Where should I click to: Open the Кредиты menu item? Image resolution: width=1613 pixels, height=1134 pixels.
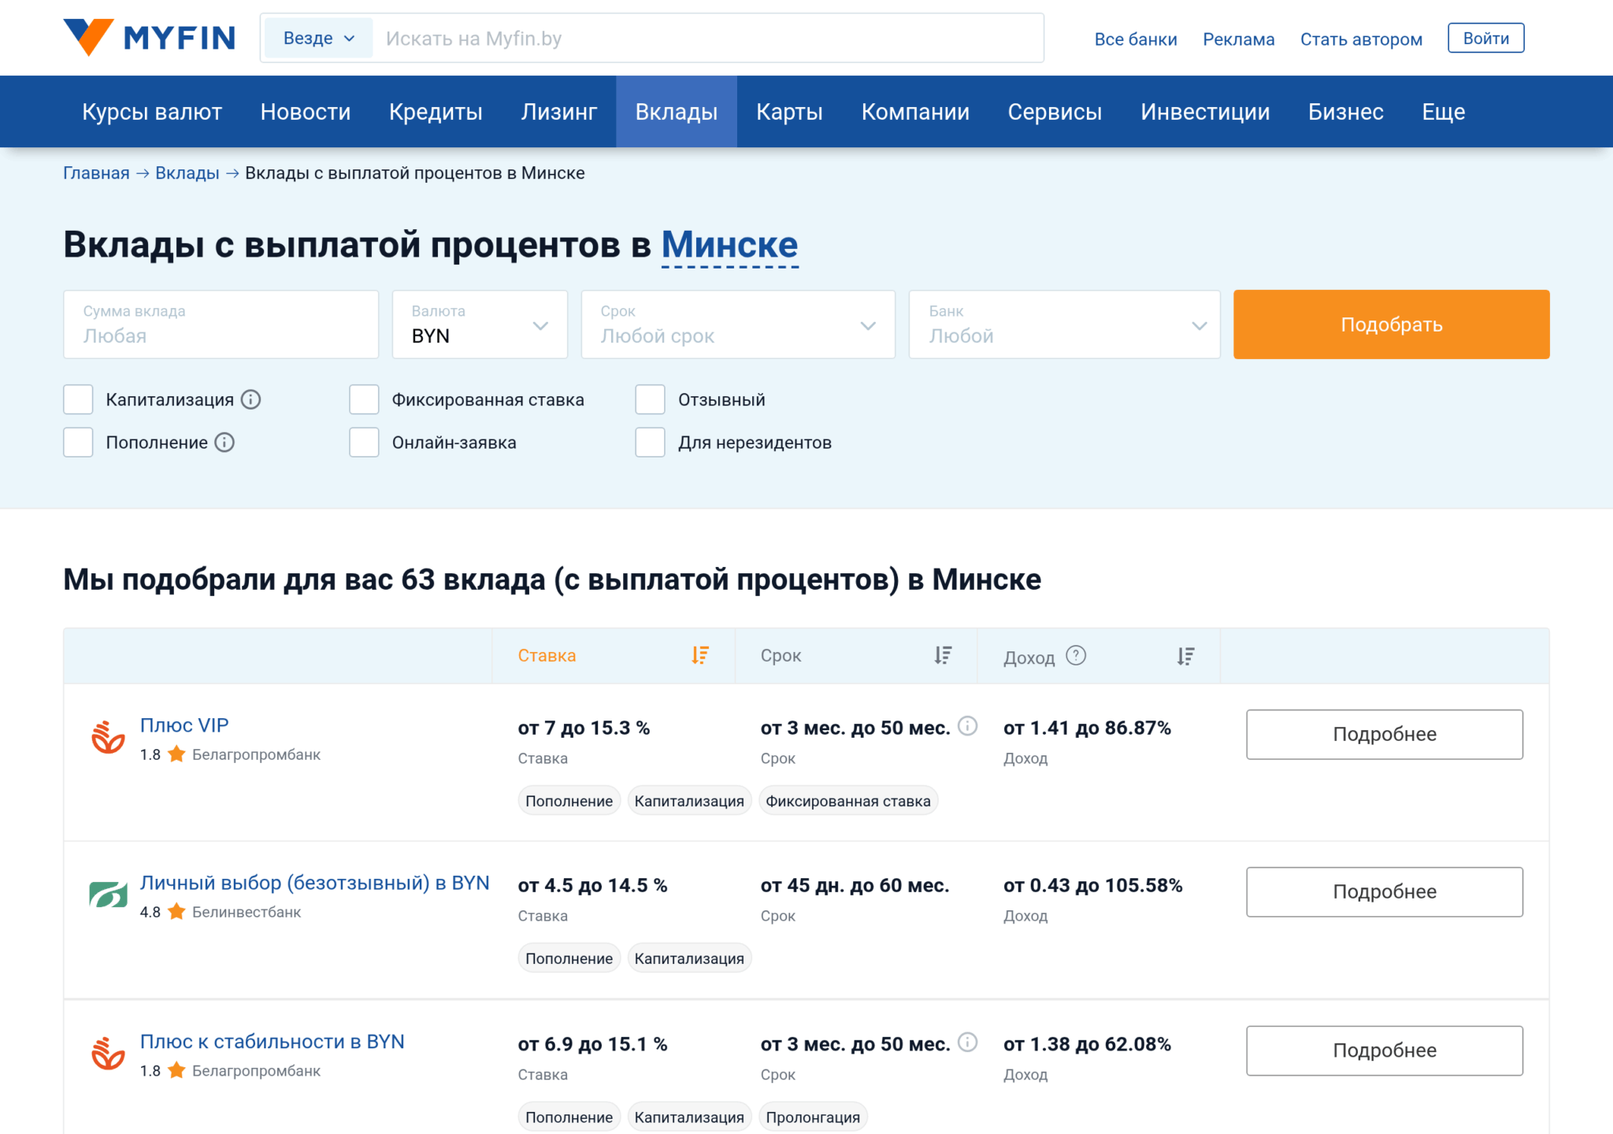(436, 112)
